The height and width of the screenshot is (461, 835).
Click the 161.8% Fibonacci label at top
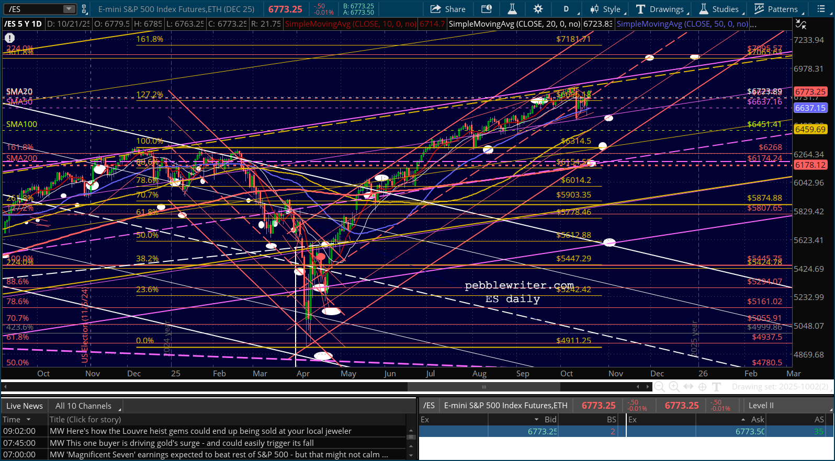tap(150, 39)
